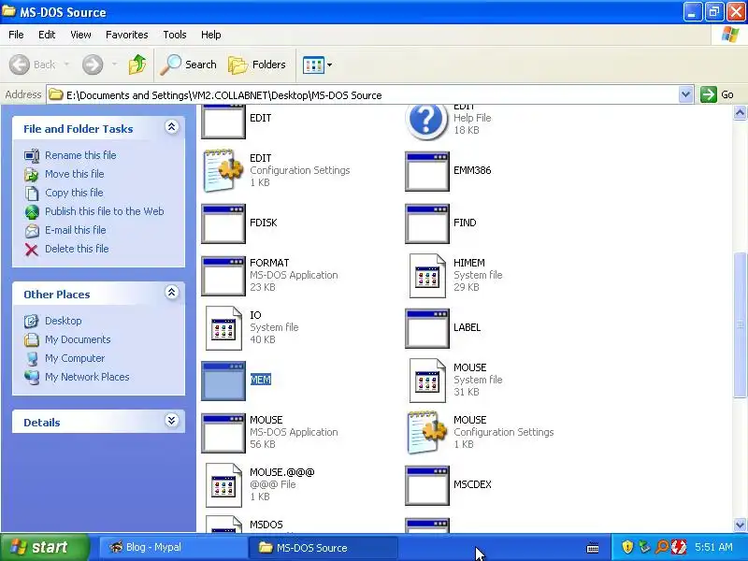Image resolution: width=748 pixels, height=561 pixels.
Task: Open the File menu
Action: (16, 35)
